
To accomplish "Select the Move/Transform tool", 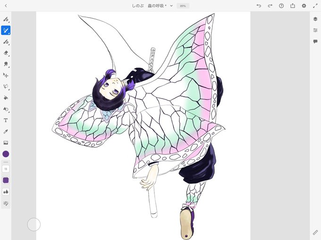I will [x=6, y=75].
